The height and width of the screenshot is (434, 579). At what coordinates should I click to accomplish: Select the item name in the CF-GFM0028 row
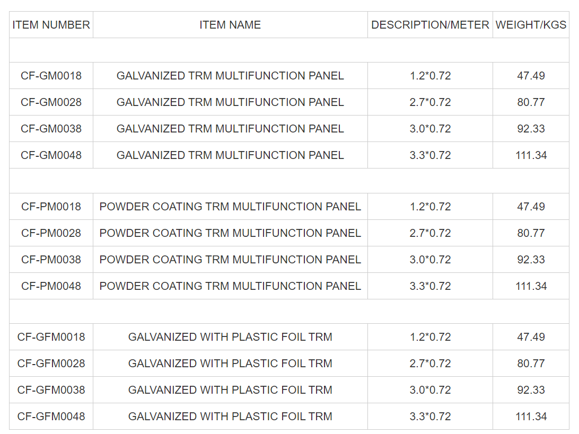[230, 364]
